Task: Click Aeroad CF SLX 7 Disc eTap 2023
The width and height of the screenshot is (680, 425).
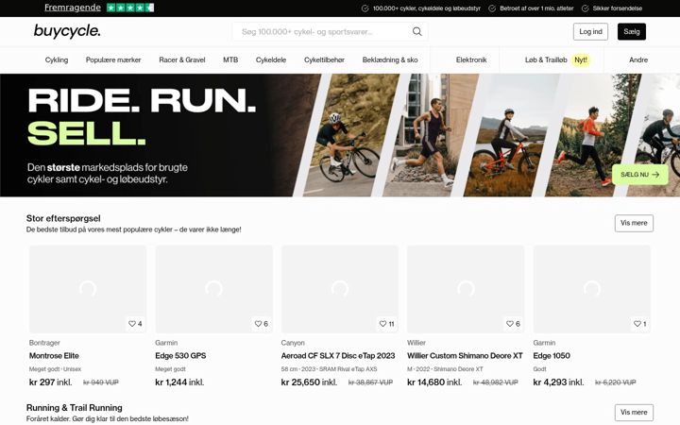Action: (x=338, y=356)
